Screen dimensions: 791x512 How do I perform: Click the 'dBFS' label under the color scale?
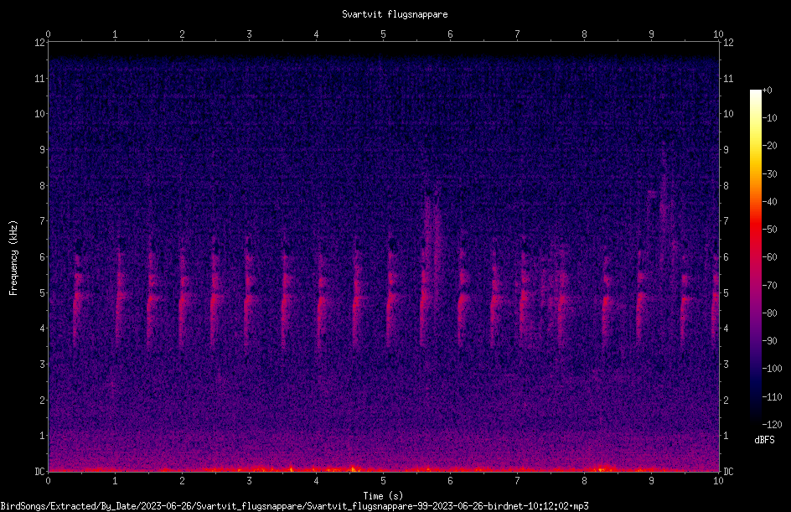click(764, 440)
